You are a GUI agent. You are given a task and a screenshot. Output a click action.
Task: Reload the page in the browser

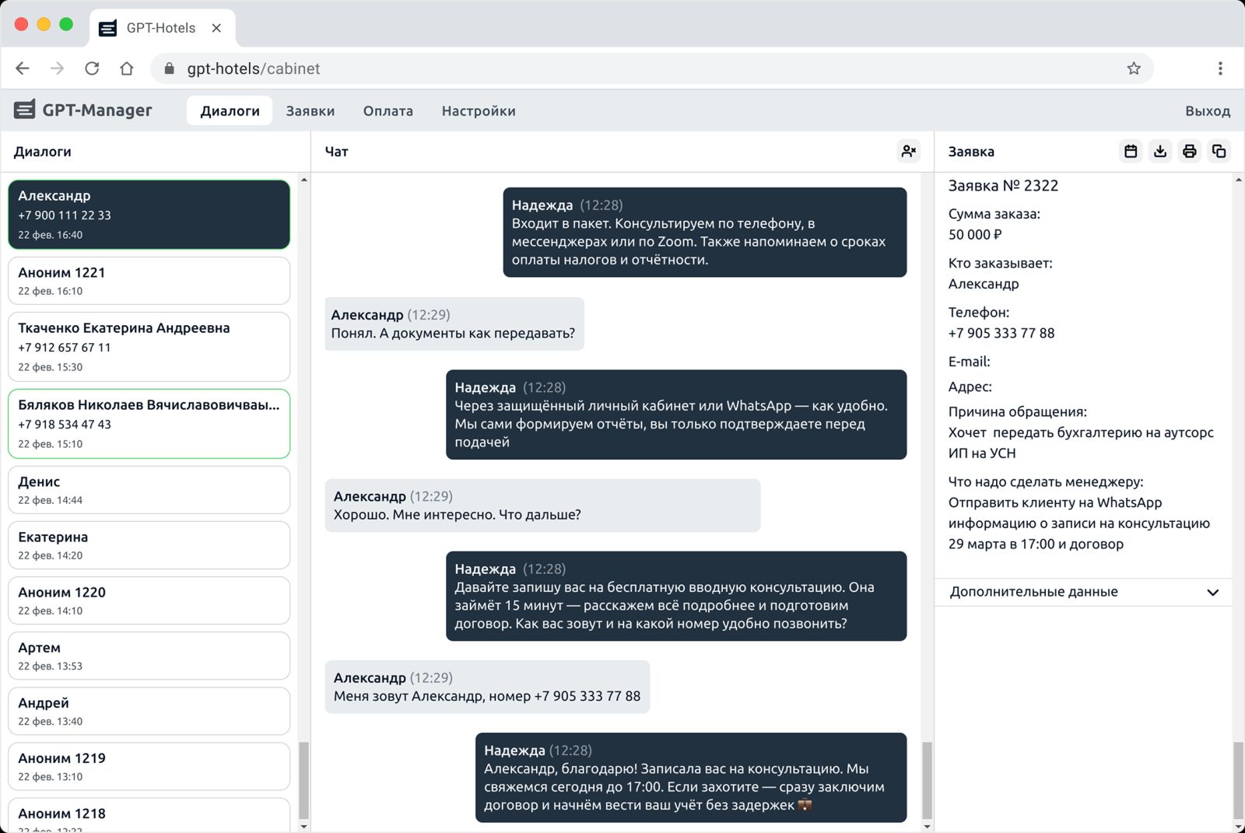(92, 68)
